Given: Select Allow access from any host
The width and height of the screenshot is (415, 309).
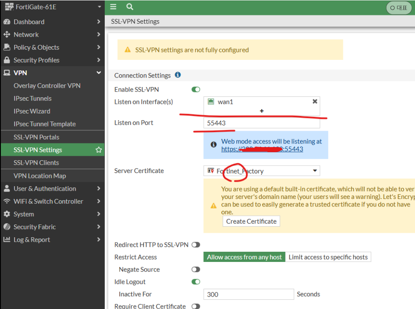Looking at the screenshot, I should point(244,257).
